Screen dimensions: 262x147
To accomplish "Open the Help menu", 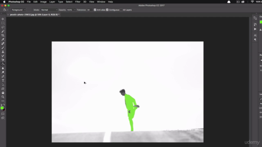I will 111,2.
